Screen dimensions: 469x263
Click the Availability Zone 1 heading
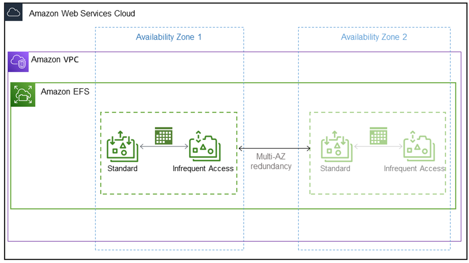(169, 37)
